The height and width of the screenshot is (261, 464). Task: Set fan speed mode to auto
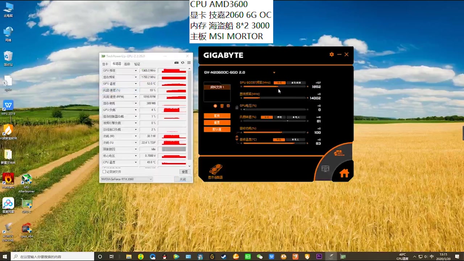pyautogui.click(x=267, y=117)
